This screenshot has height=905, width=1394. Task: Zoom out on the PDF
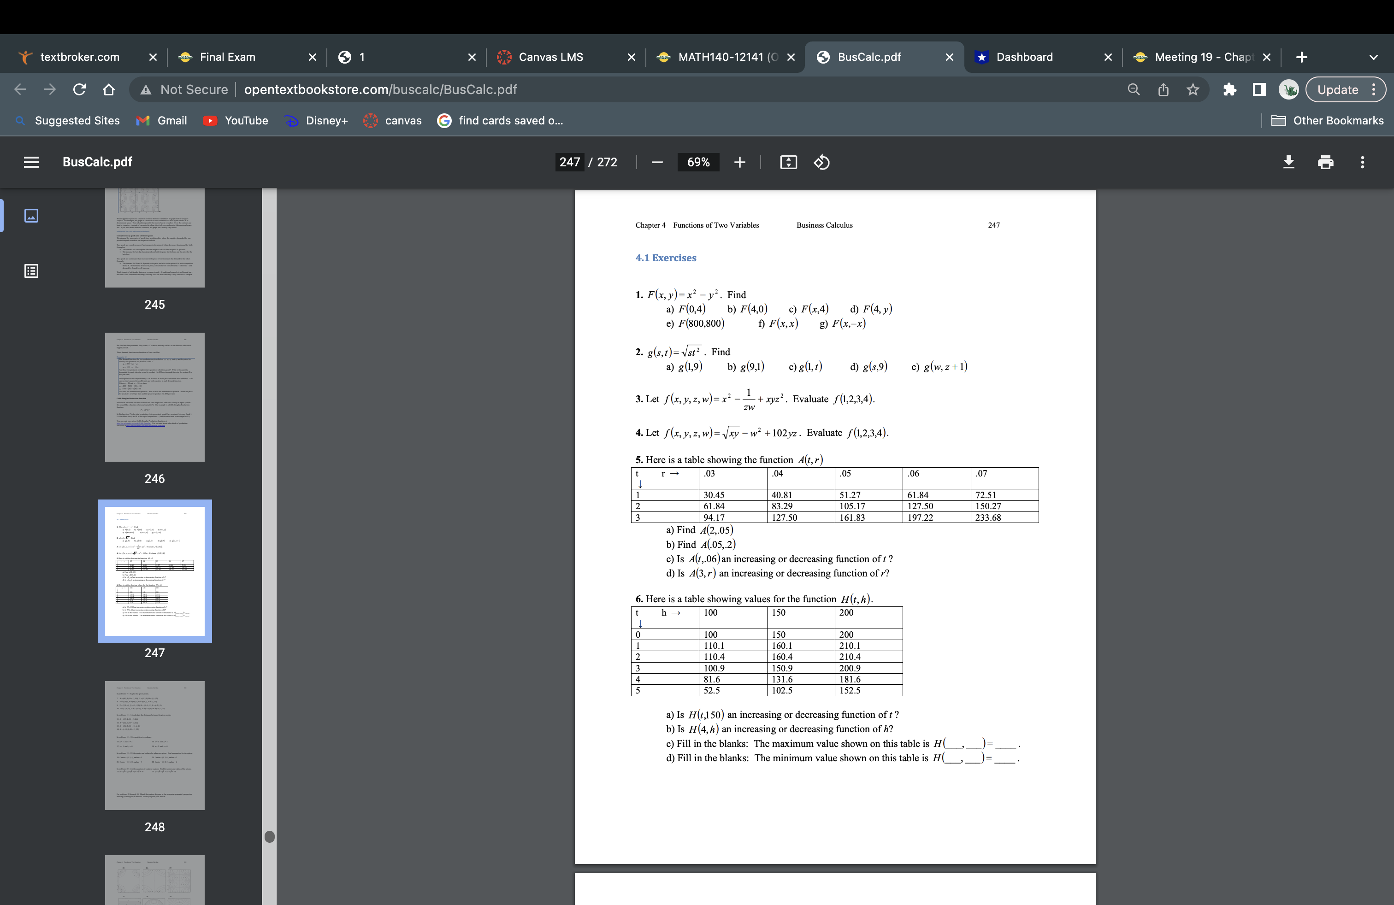tap(656, 162)
